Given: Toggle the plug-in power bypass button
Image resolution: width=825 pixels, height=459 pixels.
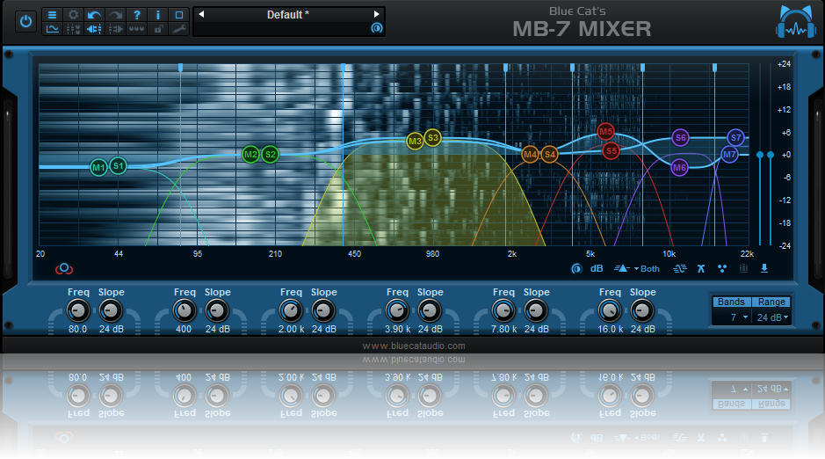Looking at the screenshot, I should [25, 21].
